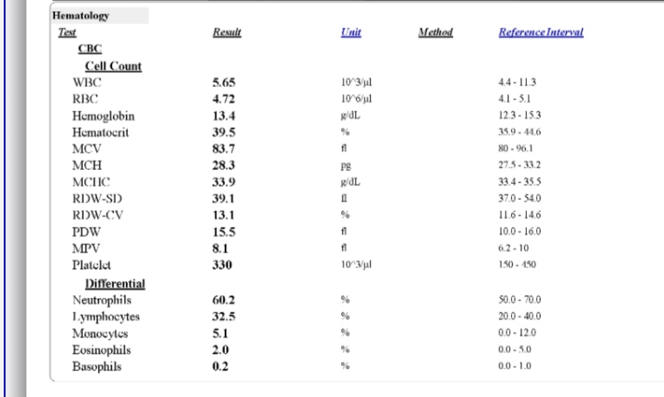Select the Differential subheading
664x397 pixels.
click(x=115, y=284)
